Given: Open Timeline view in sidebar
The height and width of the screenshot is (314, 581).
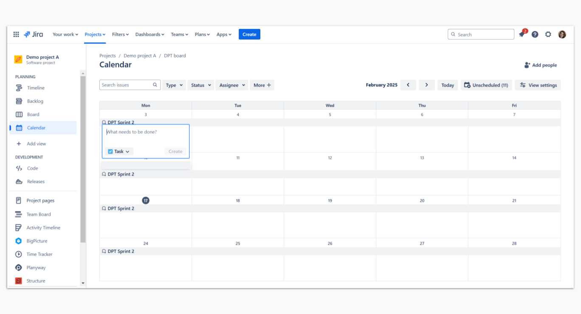Looking at the screenshot, I should click(36, 88).
